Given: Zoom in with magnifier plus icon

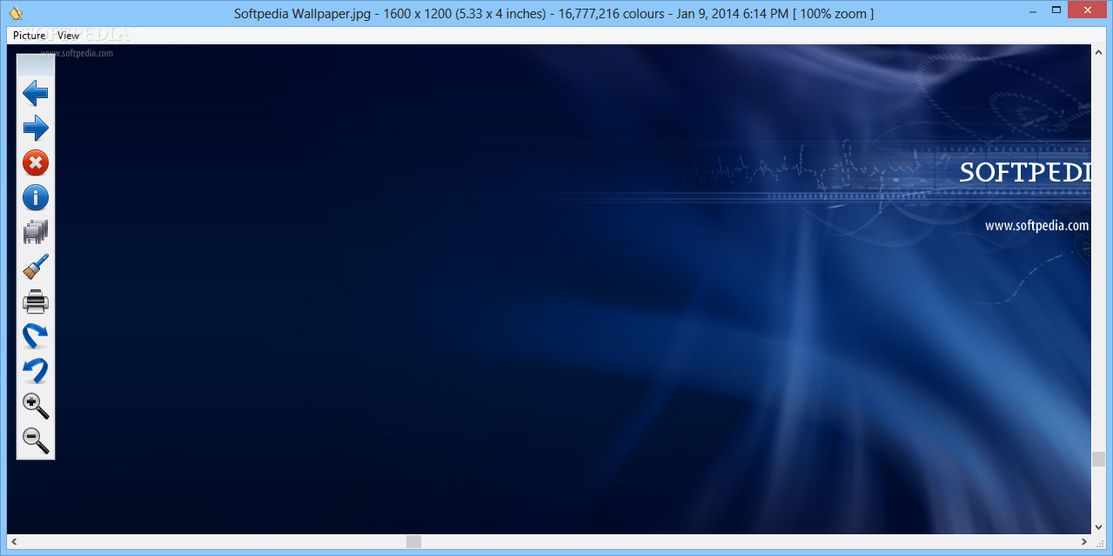Looking at the screenshot, I should coord(35,406).
